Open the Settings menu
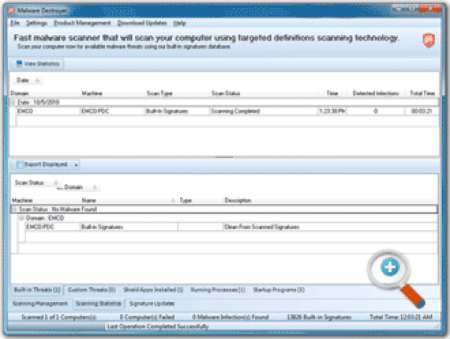This screenshot has width=450, height=339. (37, 23)
